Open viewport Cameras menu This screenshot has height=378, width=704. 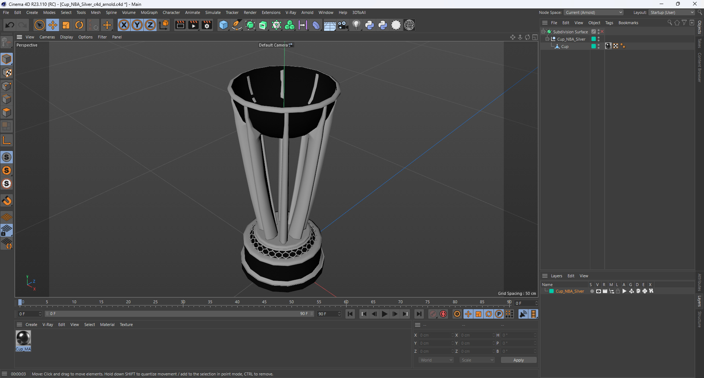47,37
